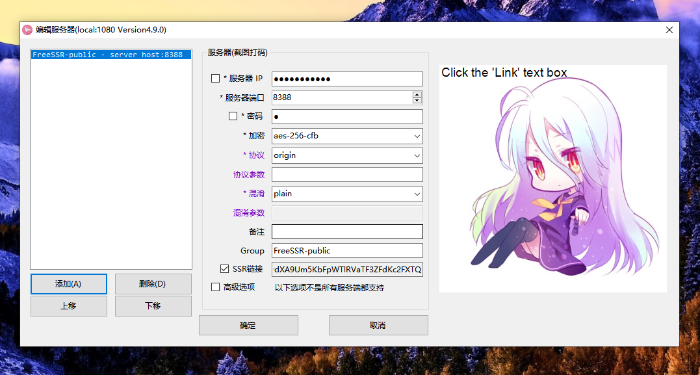This screenshot has height=375, width=700.
Task: Open the 加密 aes-256-cfb dropdown
Action: pos(347,136)
